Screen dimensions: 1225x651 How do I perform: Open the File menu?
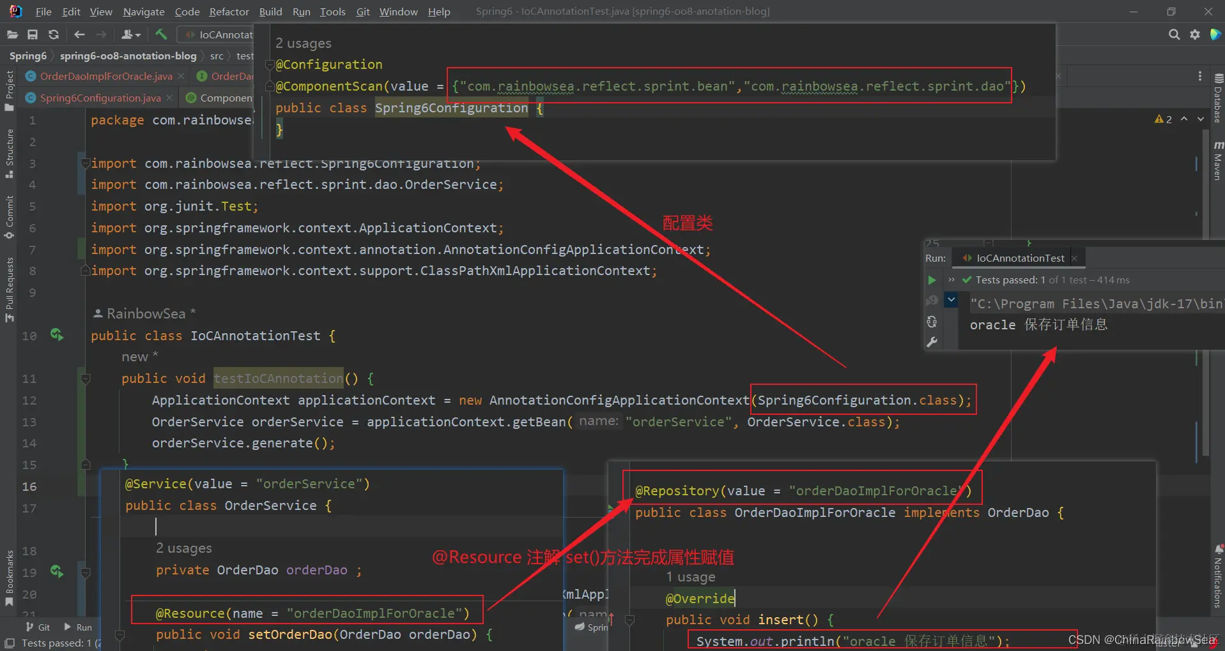click(43, 11)
